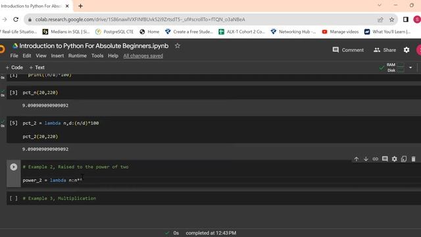This screenshot has height=237, width=421.
Task: Add a new Code cell
Action: (x=14, y=67)
